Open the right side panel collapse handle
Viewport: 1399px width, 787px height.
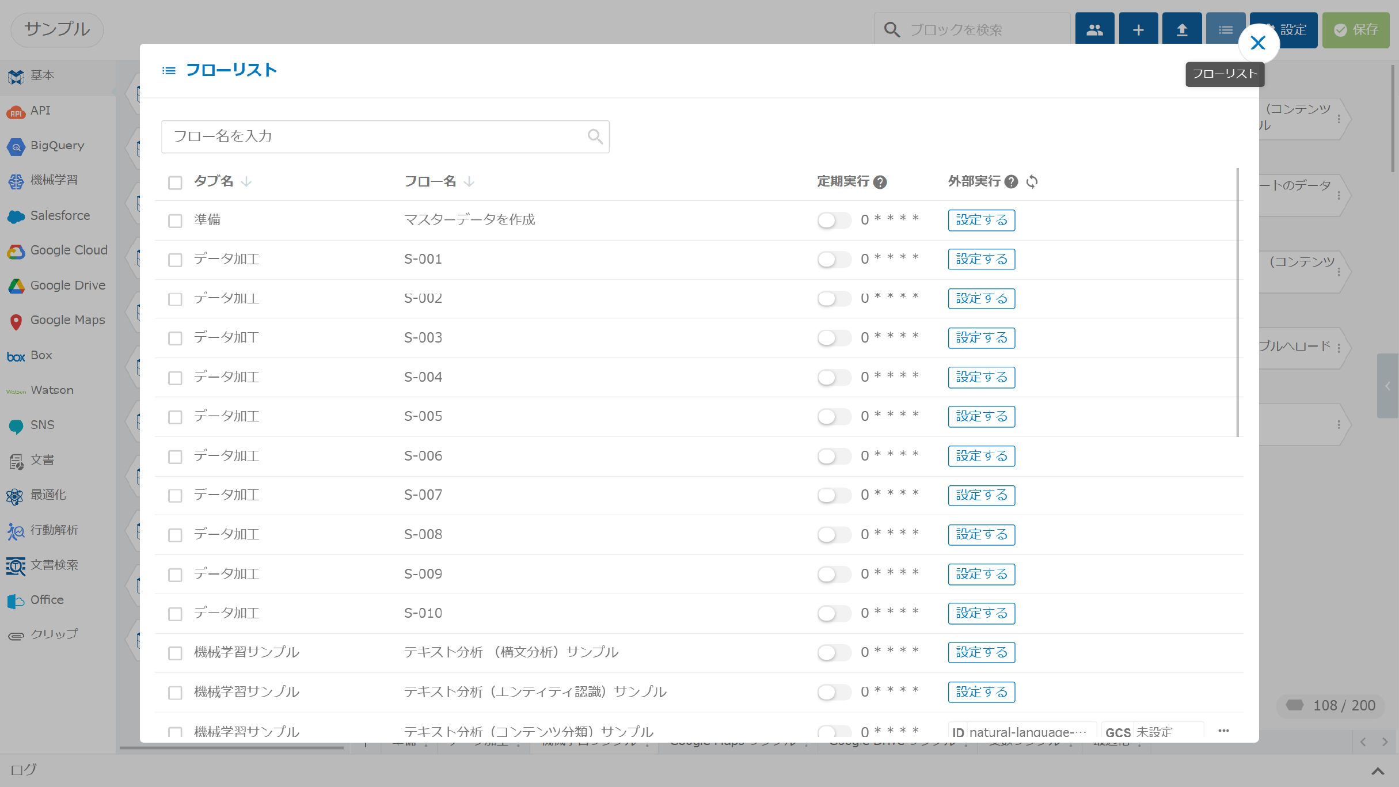1388,386
